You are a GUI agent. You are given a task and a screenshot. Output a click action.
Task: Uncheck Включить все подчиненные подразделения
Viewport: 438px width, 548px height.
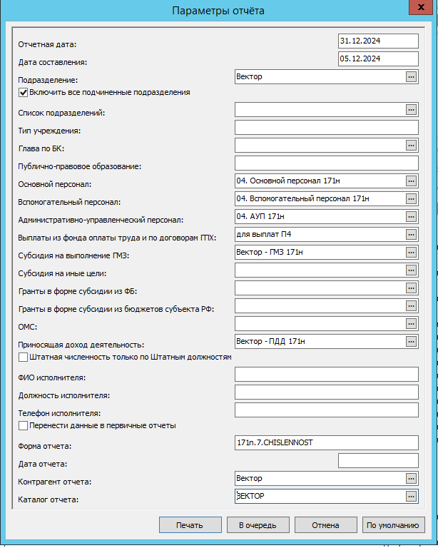(x=24, y=92)
